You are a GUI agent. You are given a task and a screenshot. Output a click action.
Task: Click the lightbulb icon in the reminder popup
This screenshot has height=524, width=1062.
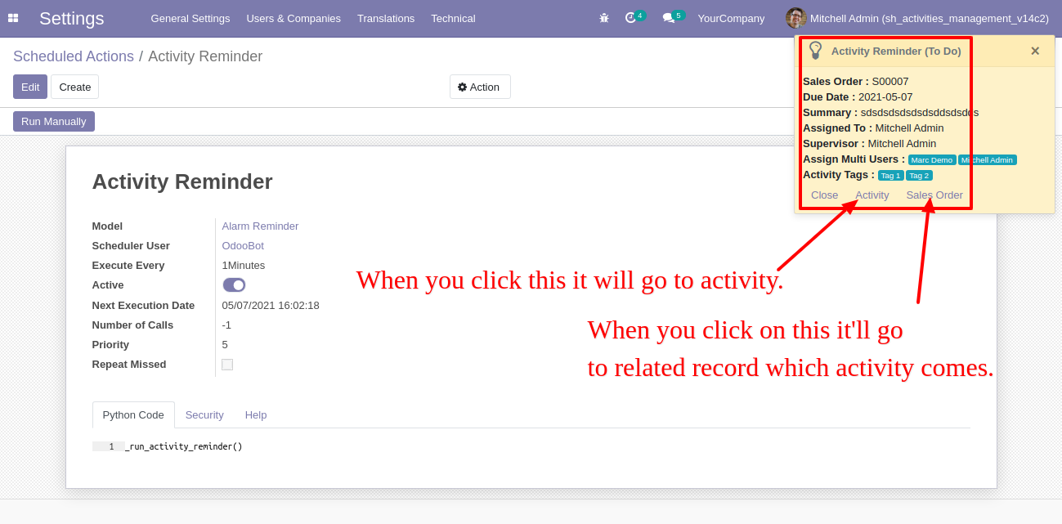tap(815, 51)
